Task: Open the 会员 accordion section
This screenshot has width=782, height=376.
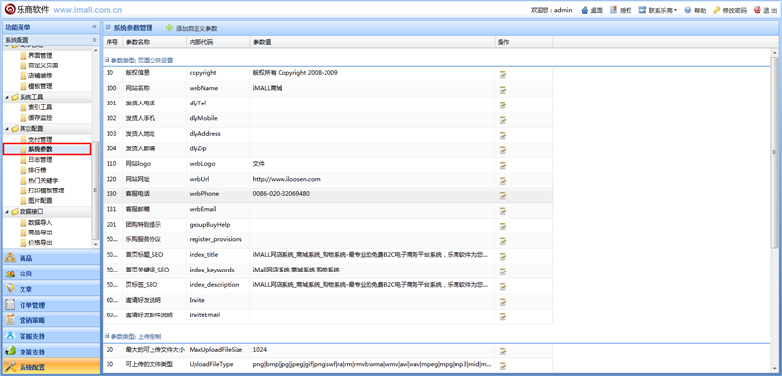Action: click(x=51, y=273)
